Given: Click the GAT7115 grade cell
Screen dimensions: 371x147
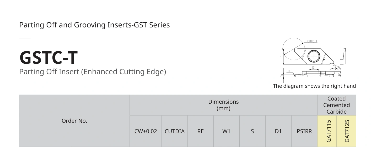Looking at the screenshot, I should click(x=327, y=131).
